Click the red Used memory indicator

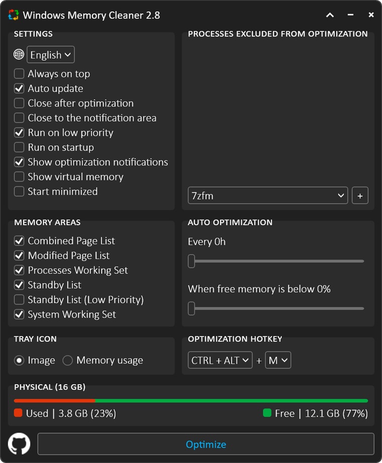point(18,413)
